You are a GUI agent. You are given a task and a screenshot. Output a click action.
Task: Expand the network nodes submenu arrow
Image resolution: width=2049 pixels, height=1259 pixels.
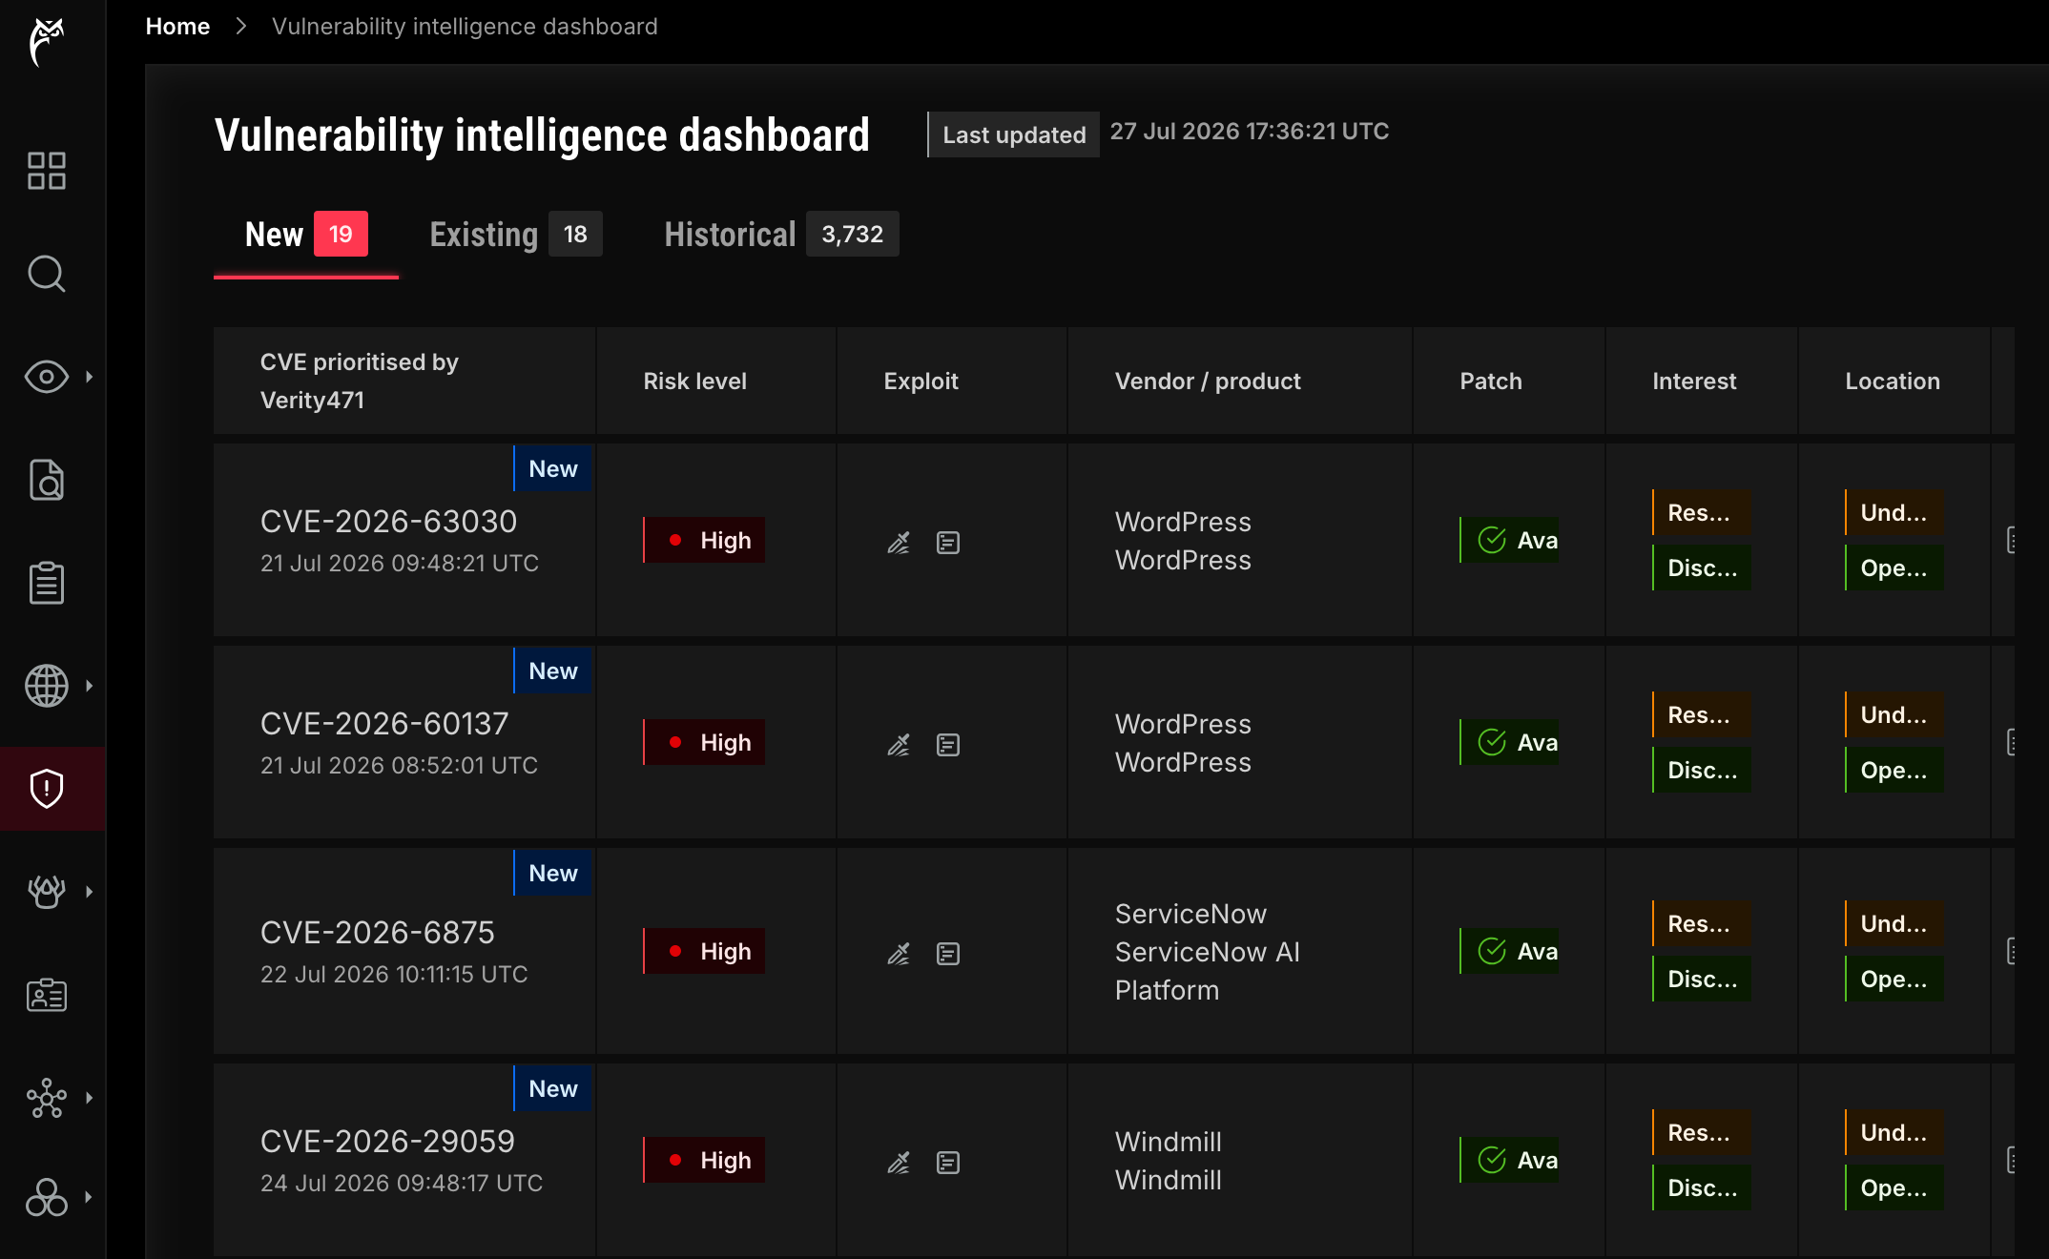click(x=89, y=1098)
